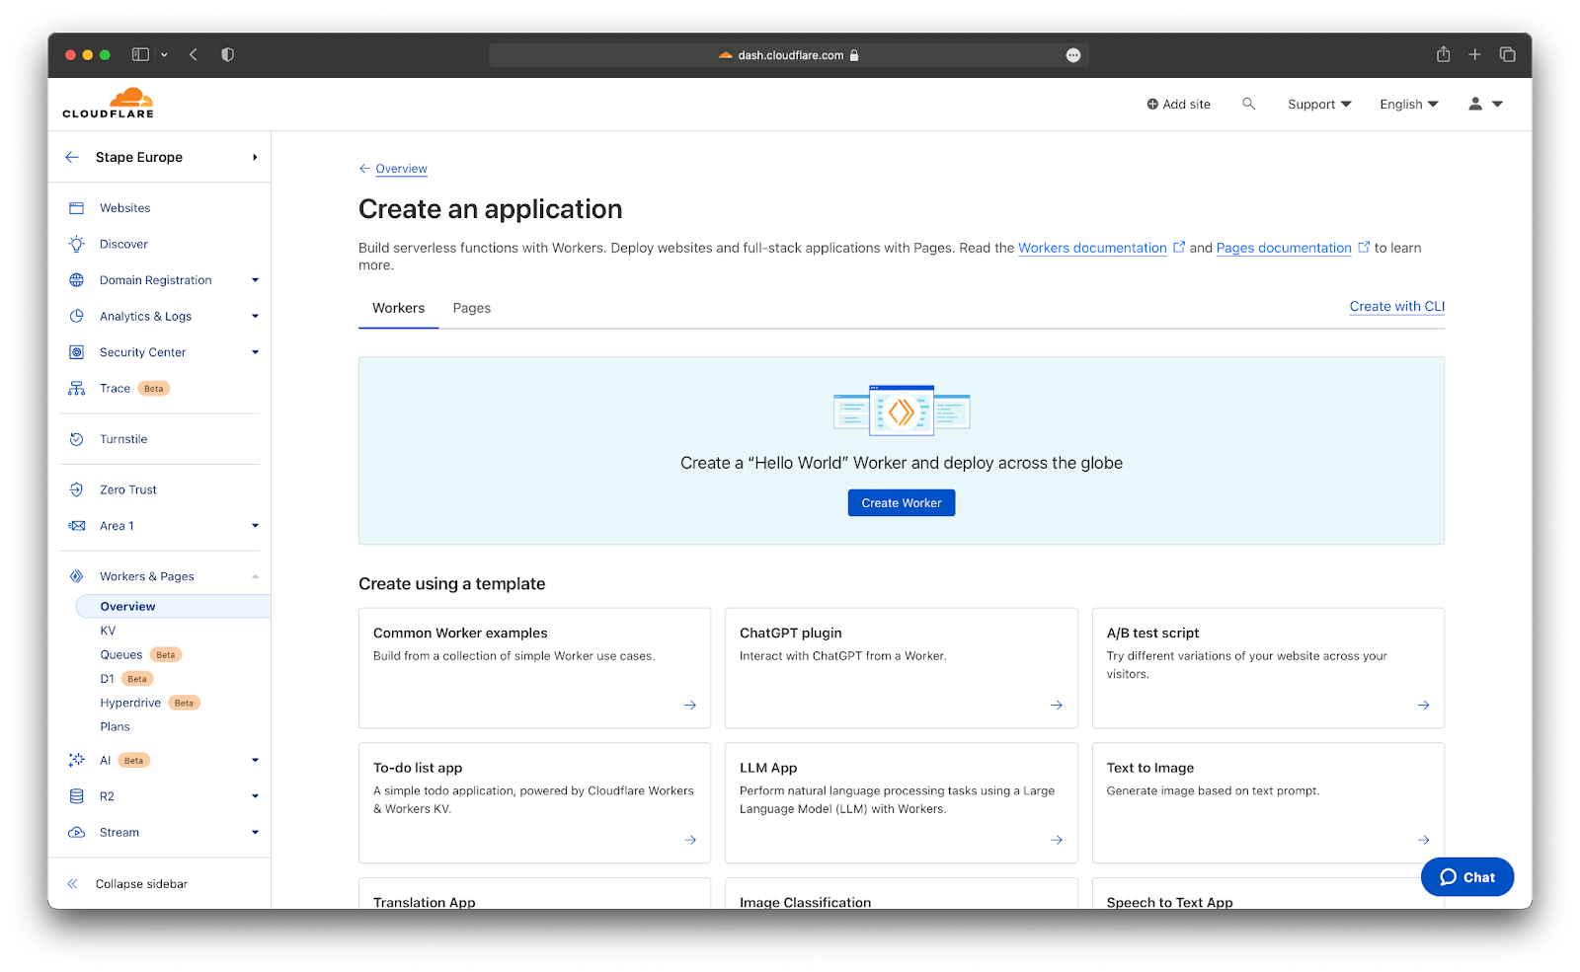Open the English language dropdown

click(x=1409, y=104)
